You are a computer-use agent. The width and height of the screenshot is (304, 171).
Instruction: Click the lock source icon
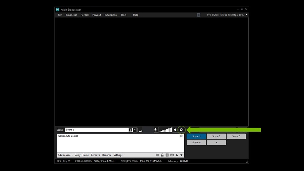point(162,155)
